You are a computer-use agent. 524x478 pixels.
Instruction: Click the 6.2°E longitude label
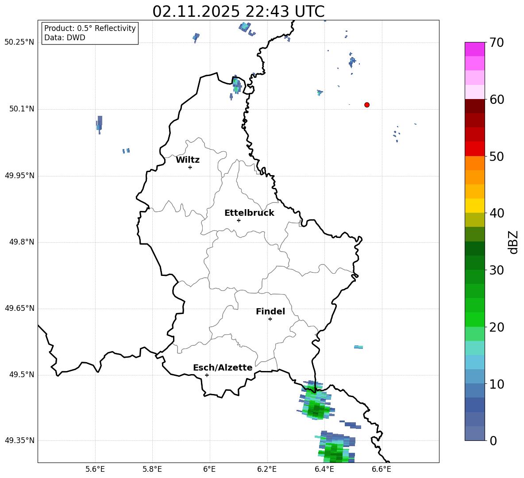pos(267,469)
